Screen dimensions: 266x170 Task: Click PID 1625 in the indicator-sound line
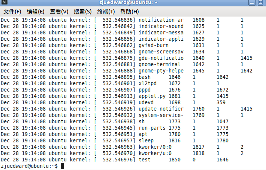199,26
